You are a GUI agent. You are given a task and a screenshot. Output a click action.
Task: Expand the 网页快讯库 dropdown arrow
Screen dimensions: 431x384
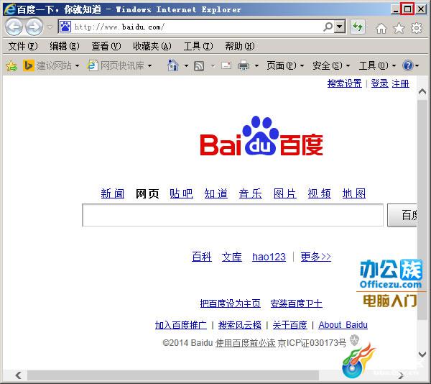point(150,65)
